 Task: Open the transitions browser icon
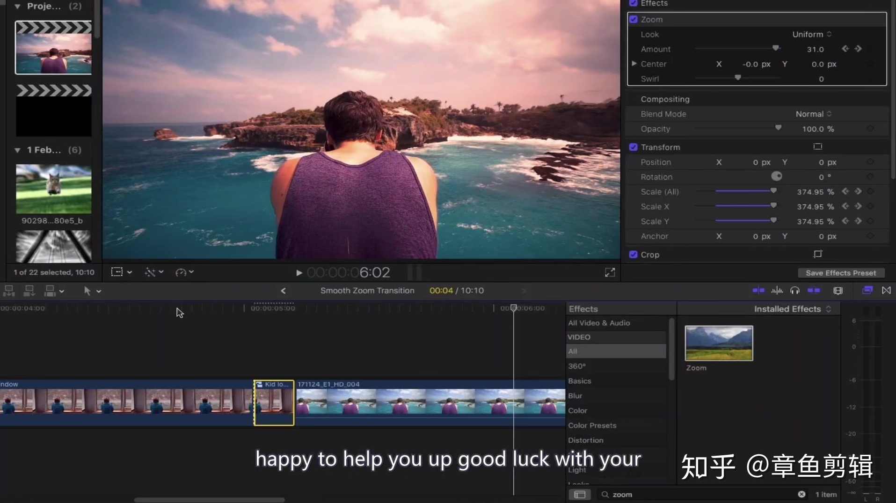coord(886,291)
